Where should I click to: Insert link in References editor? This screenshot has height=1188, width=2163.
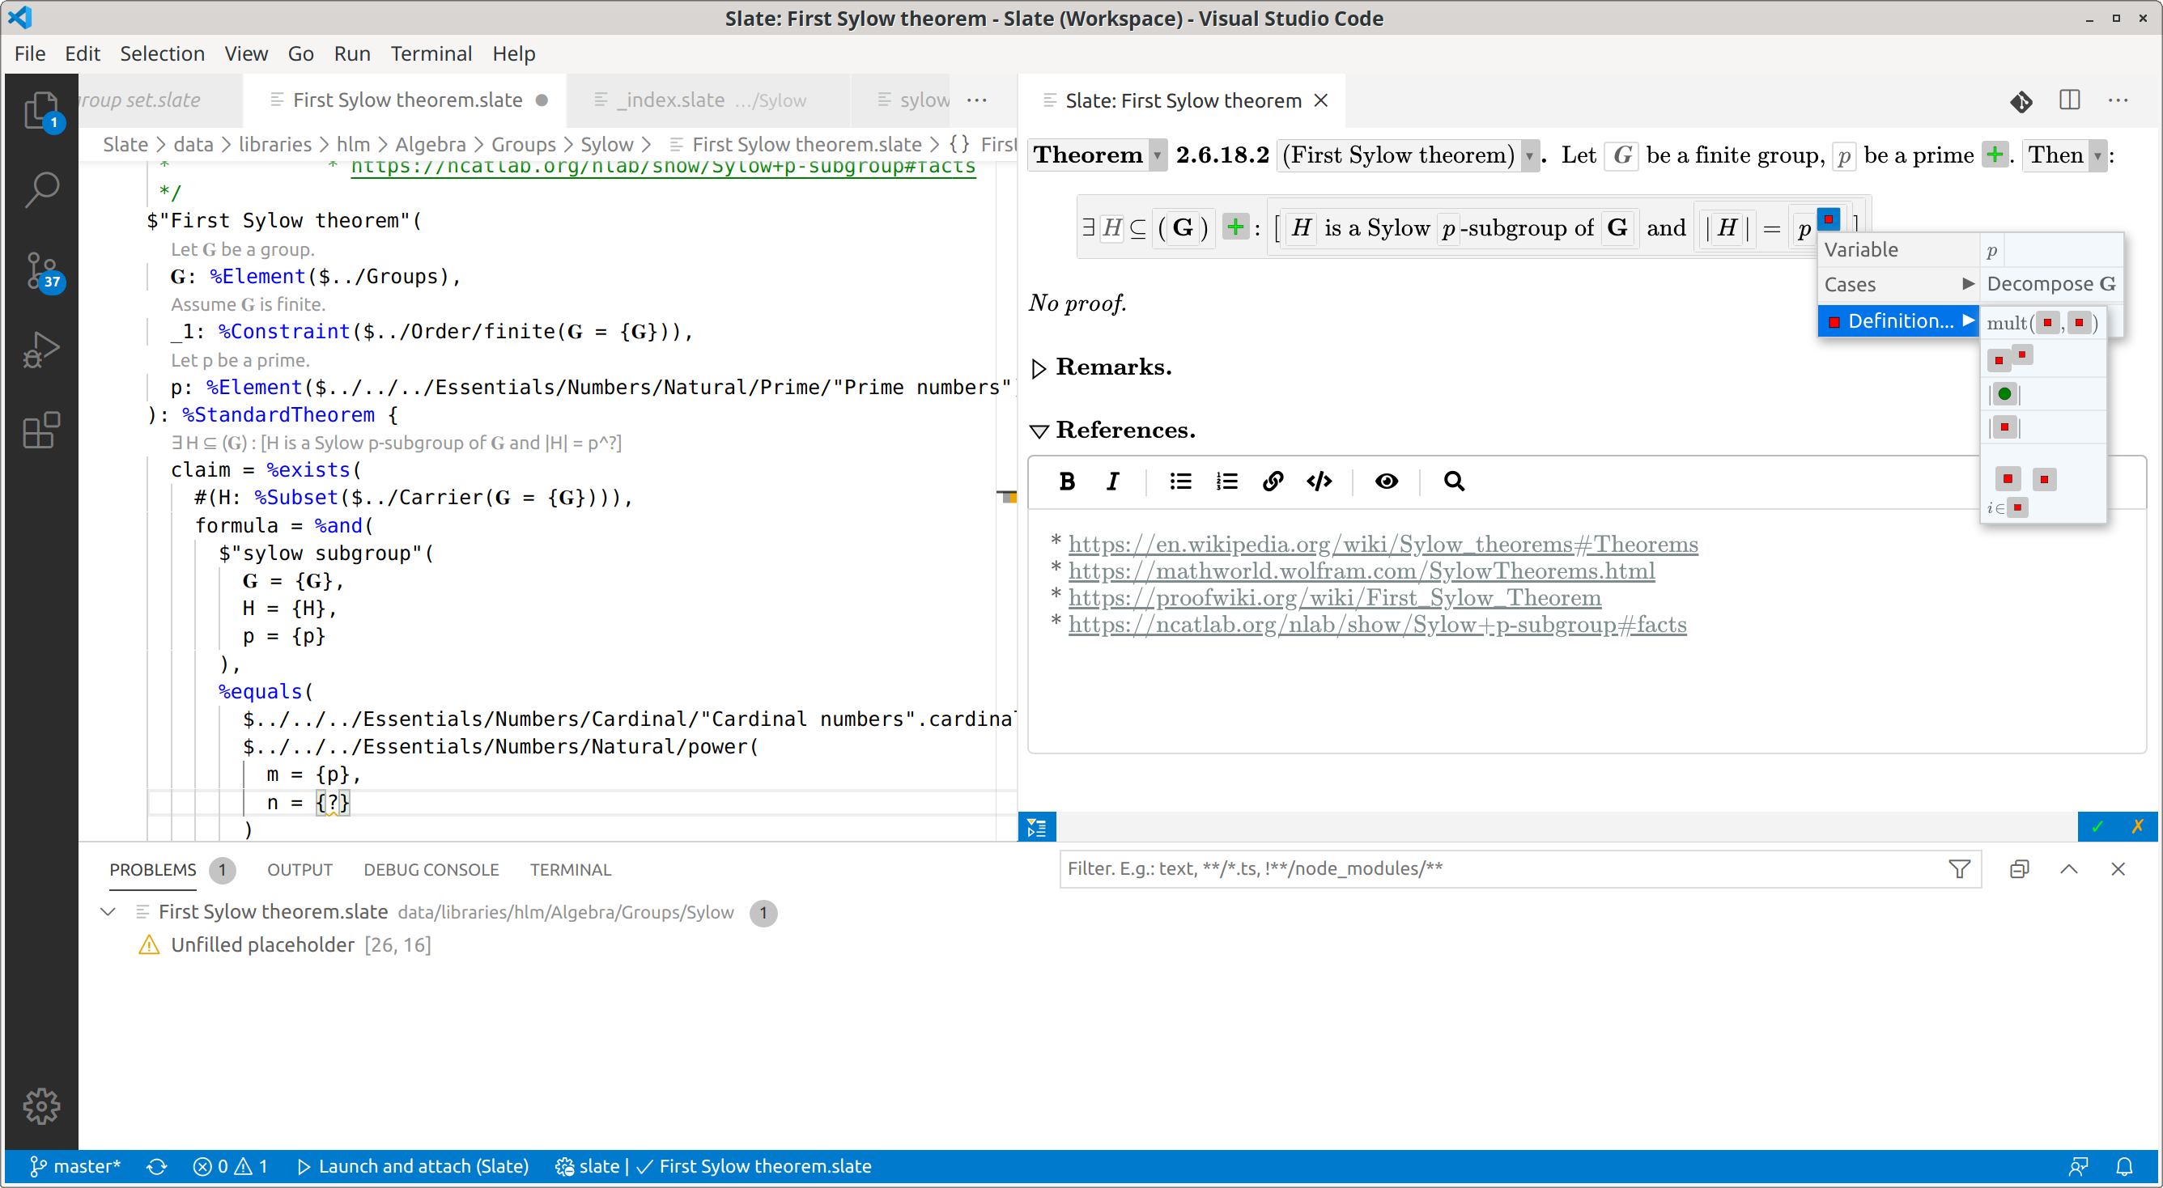tap(1272, 481)
